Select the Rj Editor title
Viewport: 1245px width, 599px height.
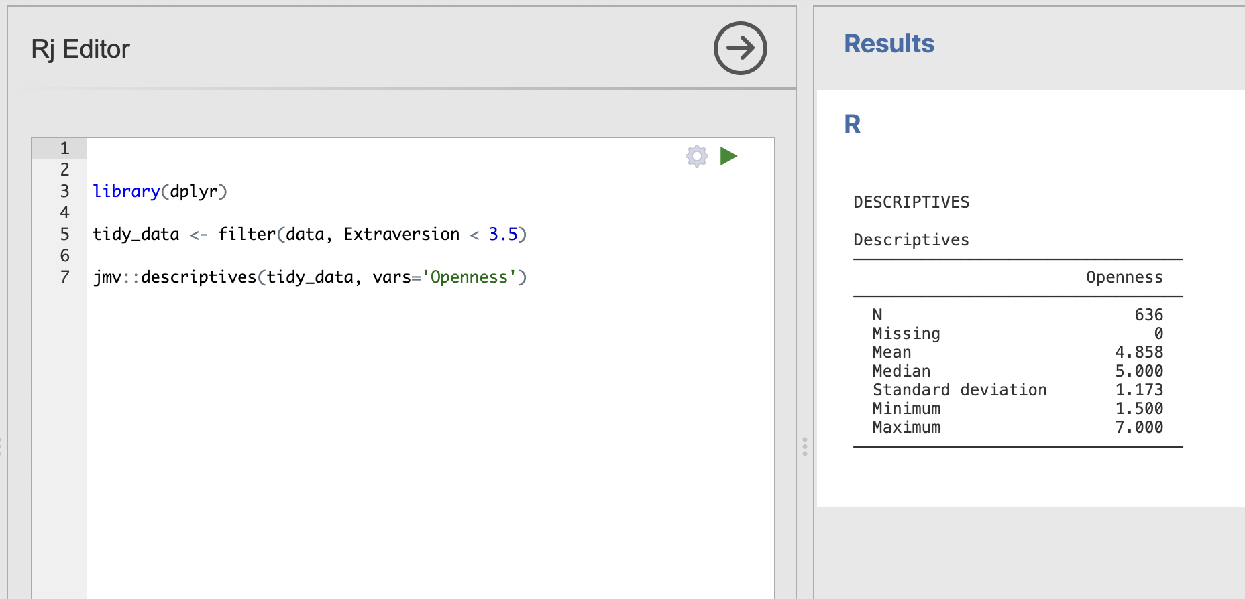(x=80, y=49)
